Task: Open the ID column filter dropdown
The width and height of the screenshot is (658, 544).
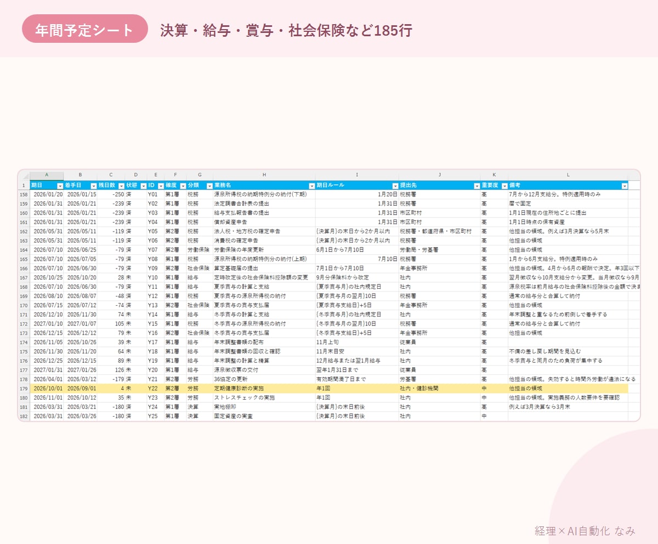Action: pyautogui.click(x=160, y=186)
